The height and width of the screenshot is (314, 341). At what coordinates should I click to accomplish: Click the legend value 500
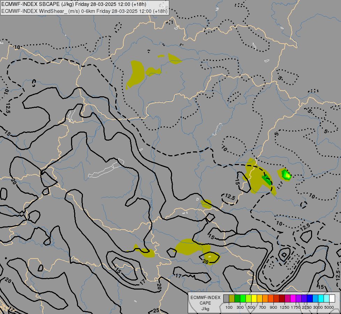pos(251,307)
